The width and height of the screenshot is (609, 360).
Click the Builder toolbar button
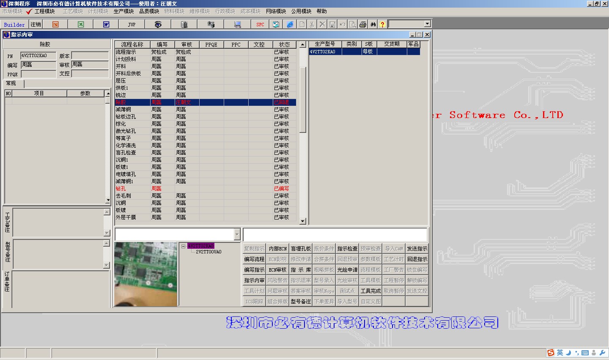(14, 25)
